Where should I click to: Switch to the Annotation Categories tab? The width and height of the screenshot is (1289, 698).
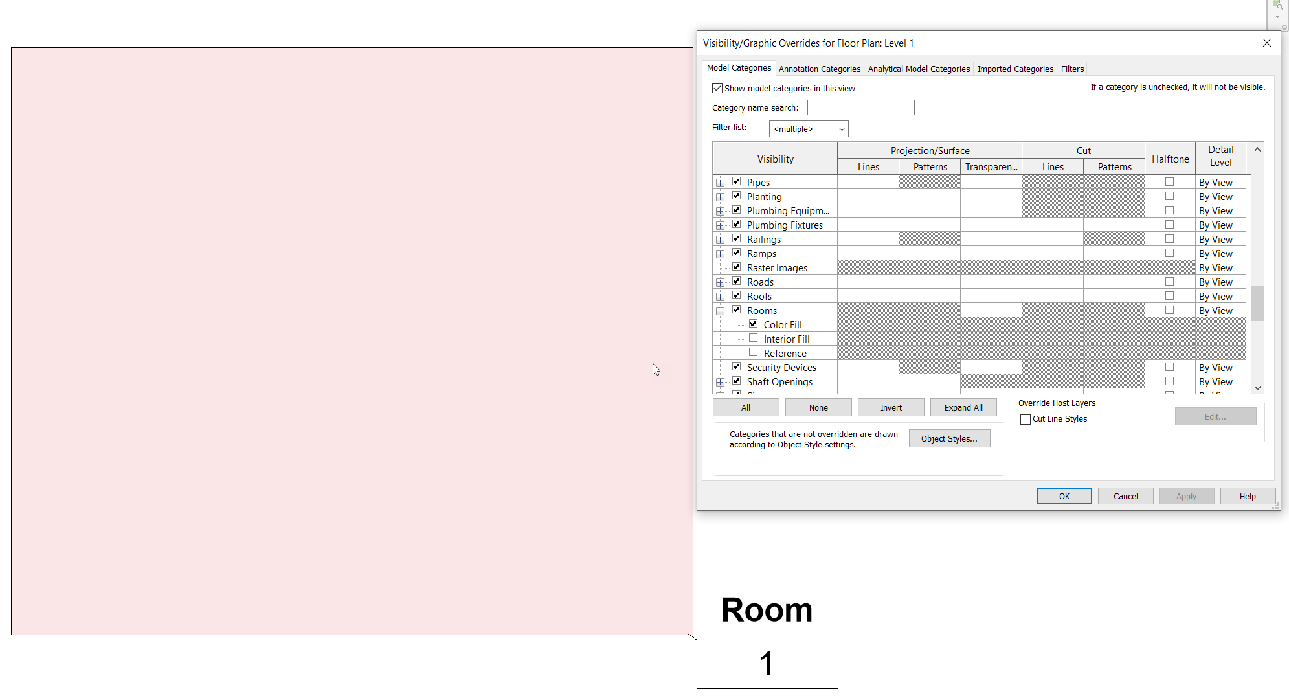click(x=820, y=69)
